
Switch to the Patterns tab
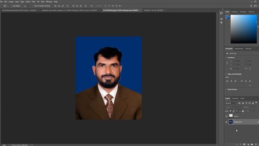[x=252, y=12]
